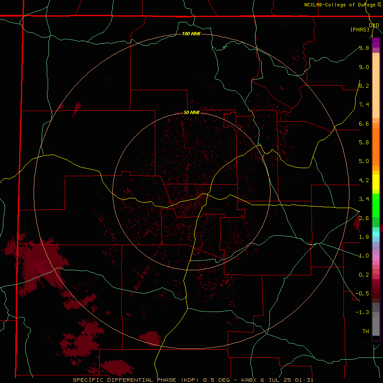Screen dimensions: 383x383
Task: Click the 3.4 value on the color scale
Action: tap(364, 199)
